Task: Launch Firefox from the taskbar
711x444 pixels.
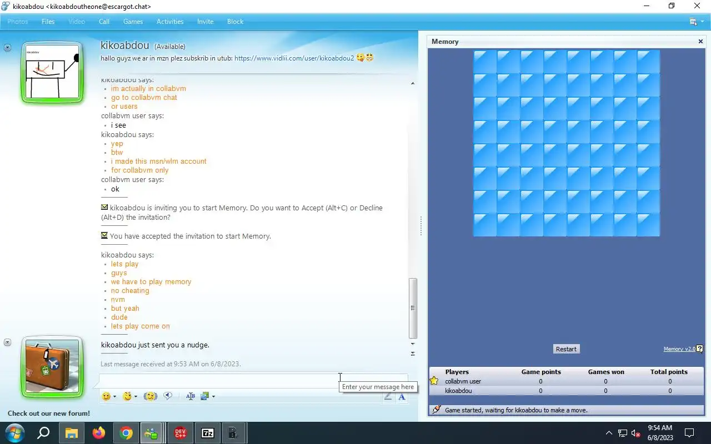Action: [99, 433]
